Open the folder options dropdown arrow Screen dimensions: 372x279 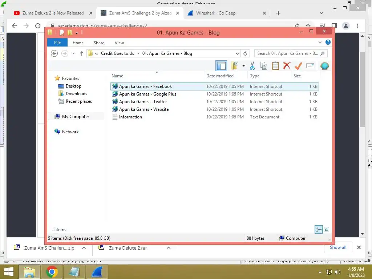tap(243, 66)
